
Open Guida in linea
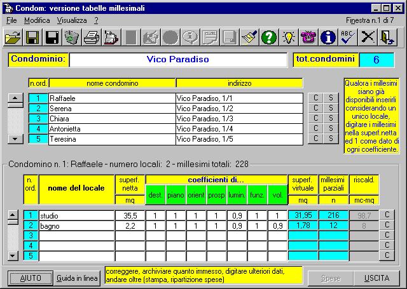(x=77, y=278)
